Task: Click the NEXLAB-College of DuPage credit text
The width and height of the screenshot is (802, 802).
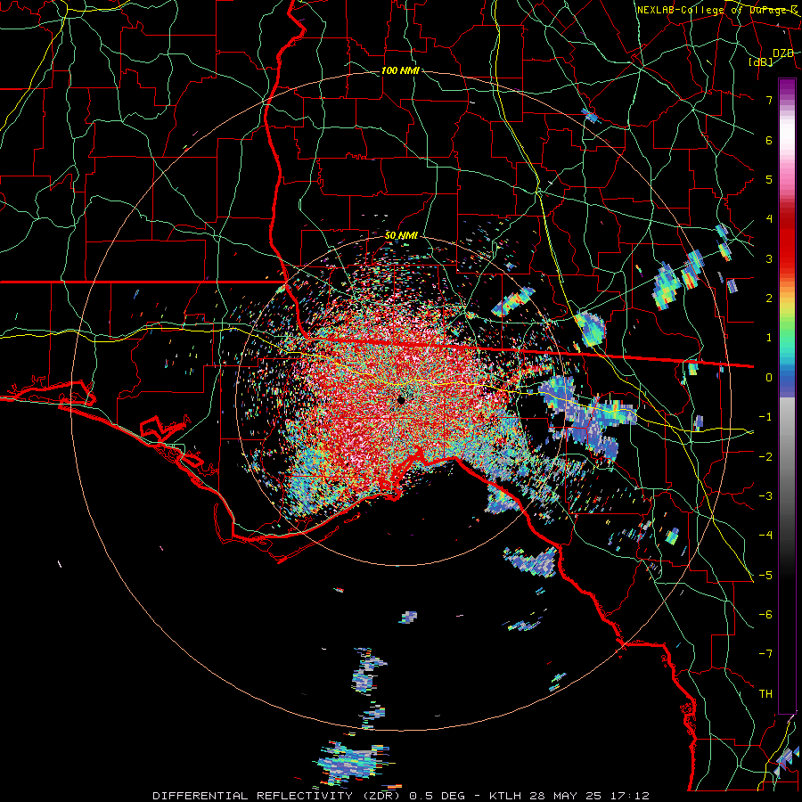Action: [717, 10]
